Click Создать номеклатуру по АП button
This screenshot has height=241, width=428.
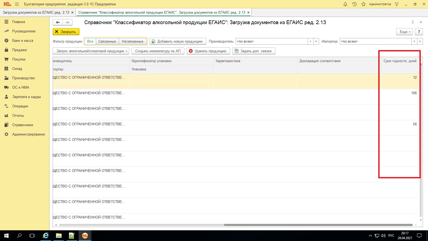point(158,51)
